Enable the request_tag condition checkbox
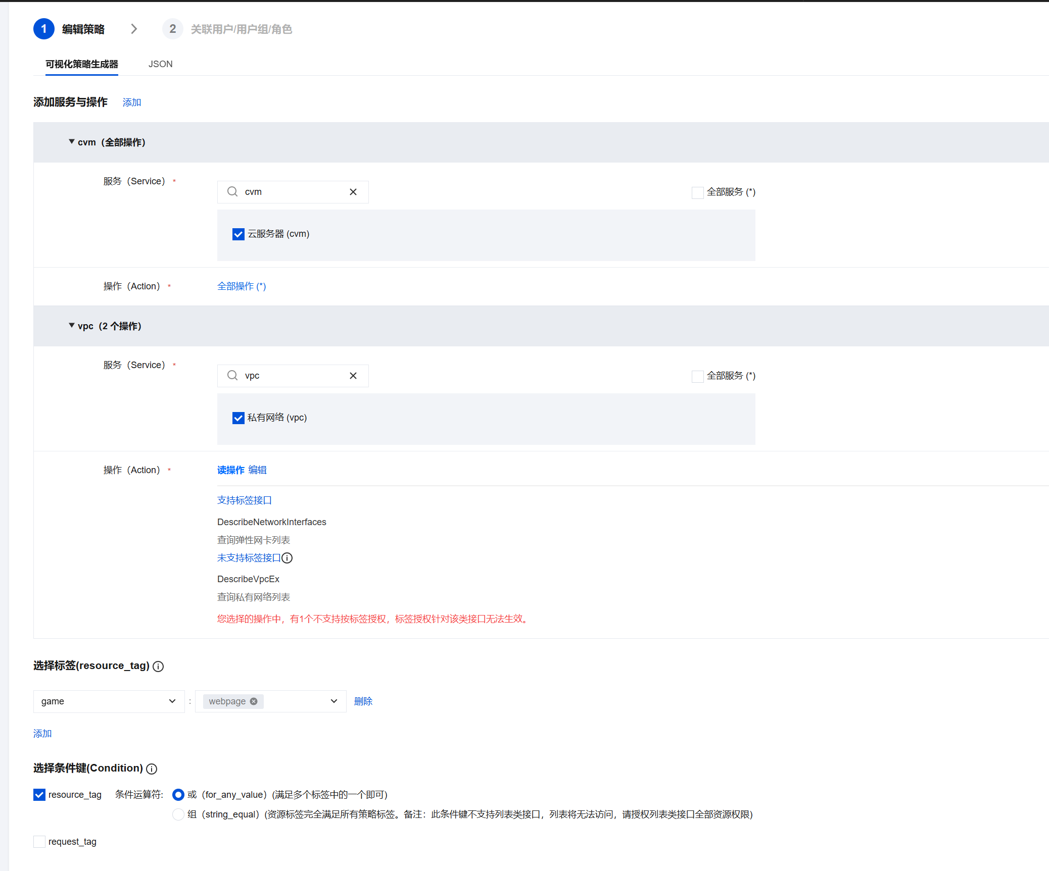The width and height of the screenshot is (1049, 871). (x=39, y=842)
